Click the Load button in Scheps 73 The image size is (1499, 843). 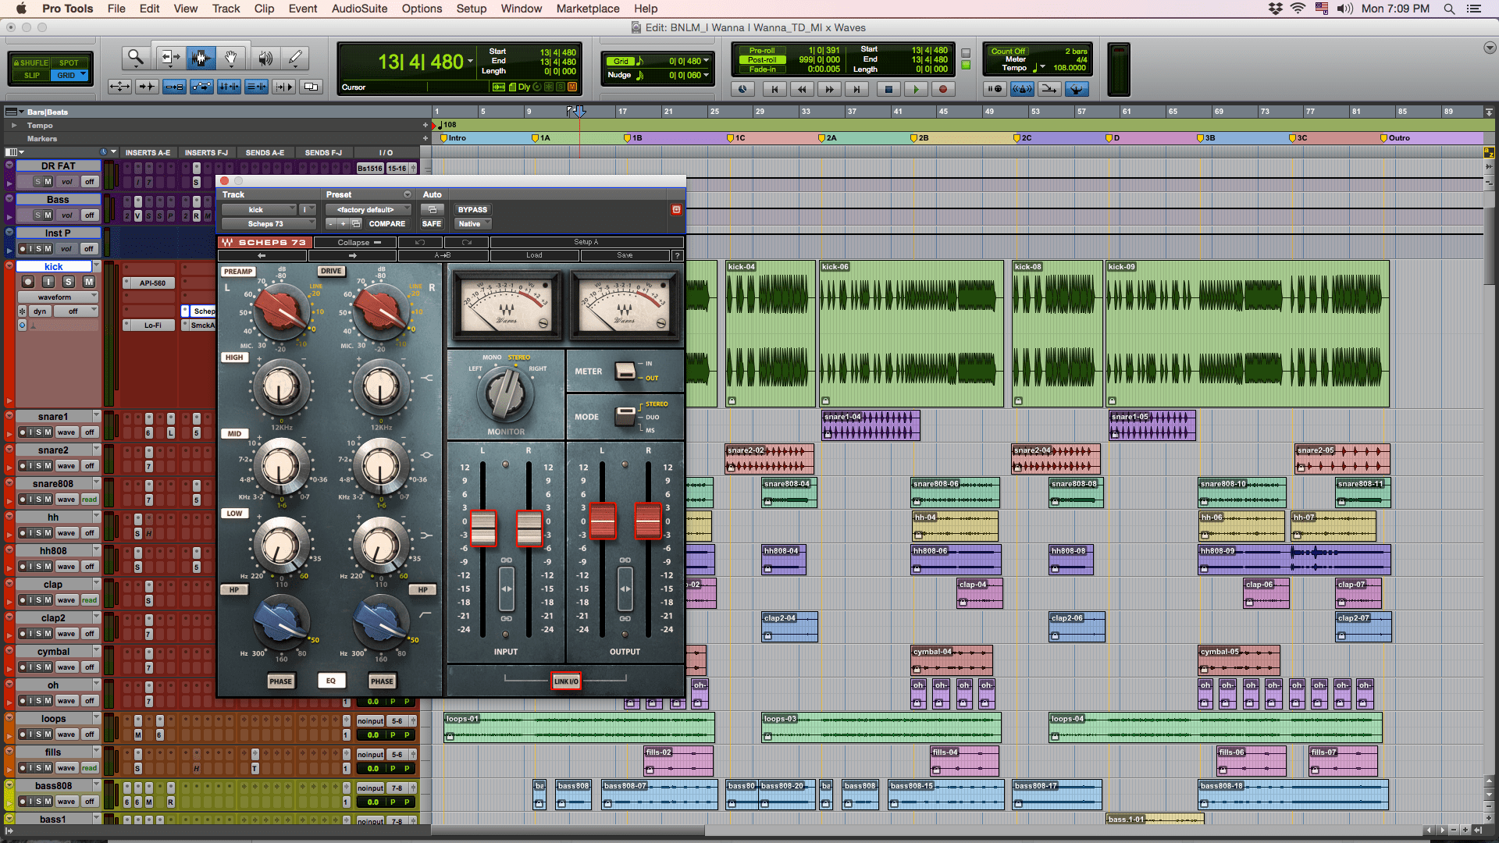pyautogui.click(x=534, y=255)
